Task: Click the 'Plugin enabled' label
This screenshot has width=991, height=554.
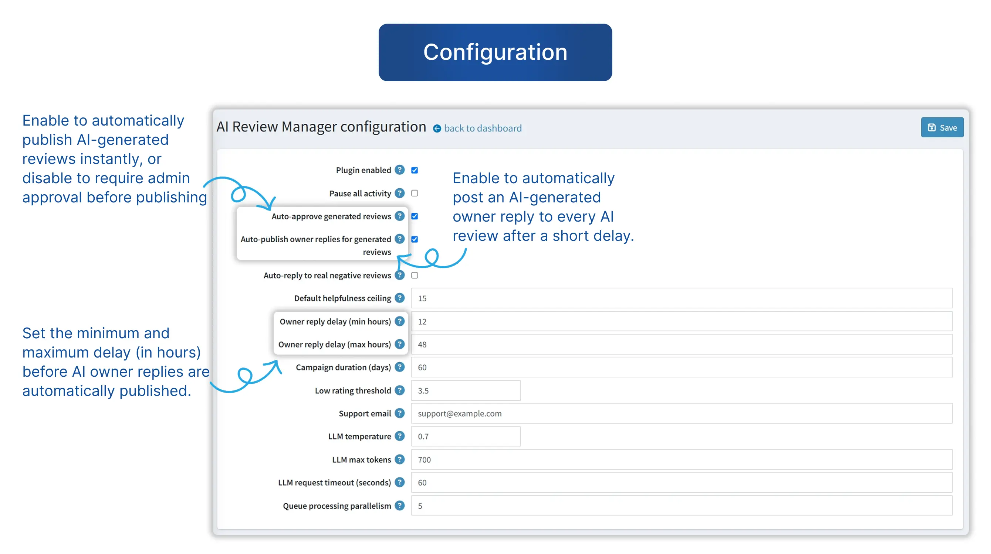Action: pyautogui.click(x=363, y=170)
